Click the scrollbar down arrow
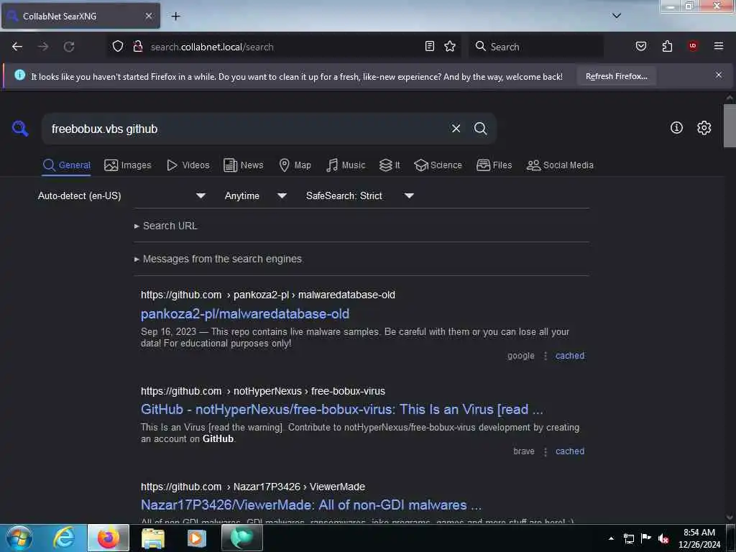Image resolution: width=736 pixels, height=552 pixels. 730,517
